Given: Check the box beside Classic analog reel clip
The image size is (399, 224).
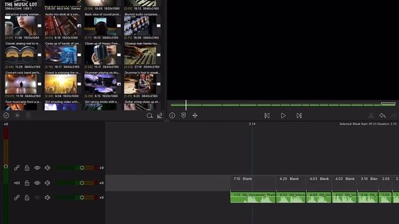Looking at the screenshot, I should pos(39,55).
